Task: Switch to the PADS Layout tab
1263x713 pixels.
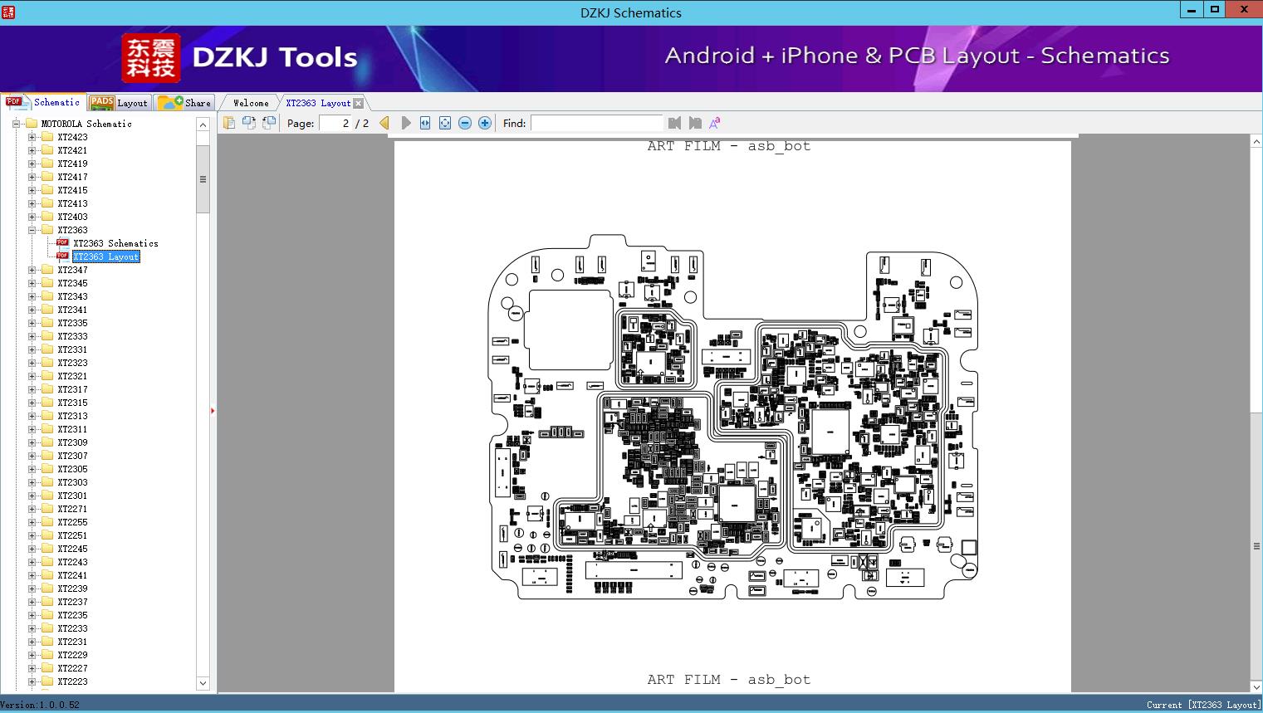Action: click(x=119, y=103)
